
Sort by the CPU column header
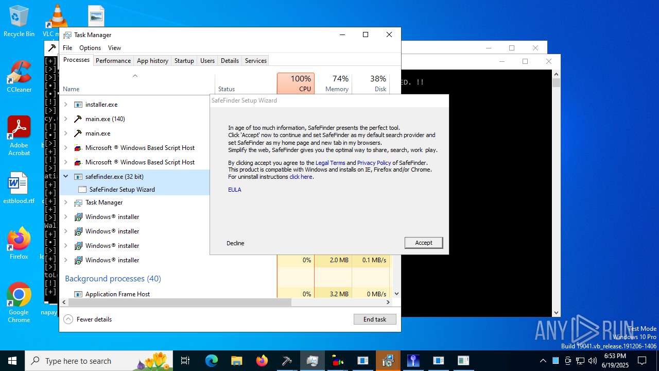coord(296,83)
